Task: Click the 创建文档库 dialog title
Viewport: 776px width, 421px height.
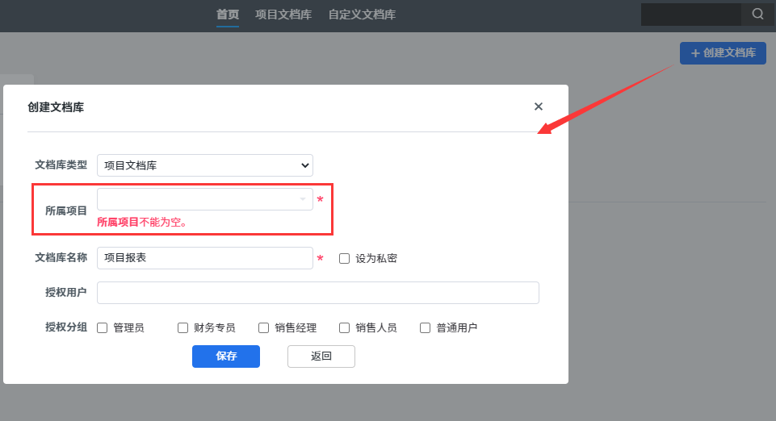Action: (x=56, y=107)
